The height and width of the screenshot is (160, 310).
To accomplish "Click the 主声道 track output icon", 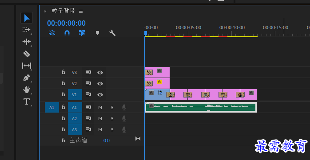I will 138,139.
